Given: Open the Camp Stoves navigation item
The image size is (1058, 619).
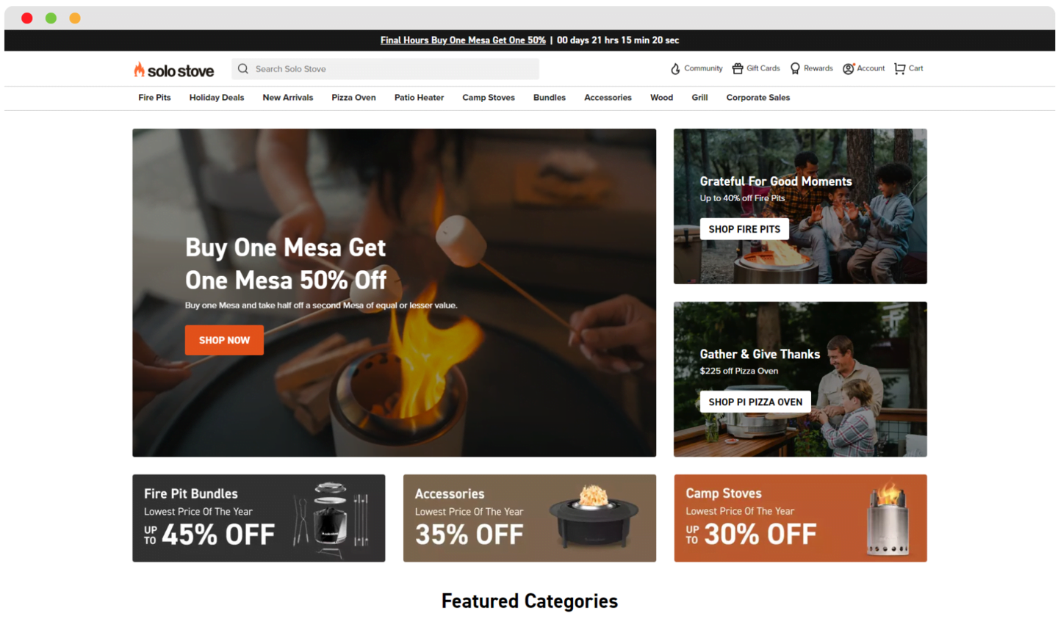Looking at the screenshot, I should coord(489,98).
